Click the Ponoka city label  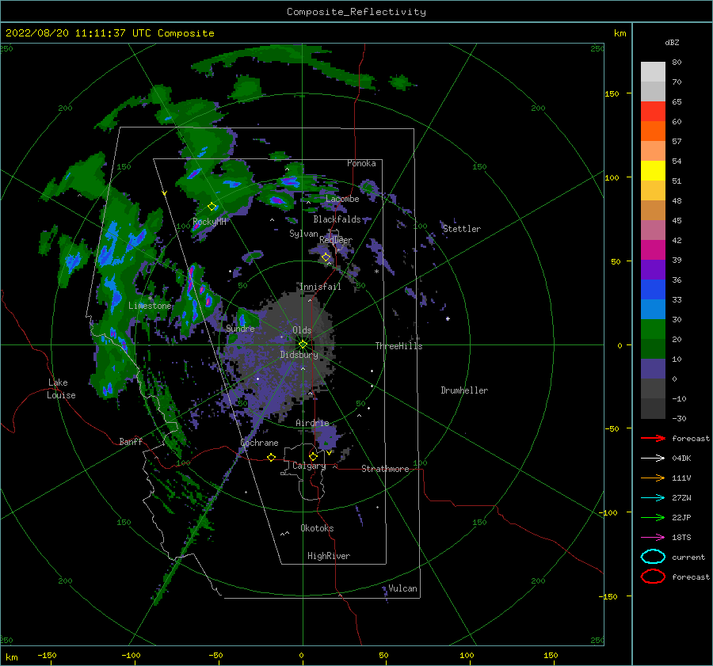(361, 163)
